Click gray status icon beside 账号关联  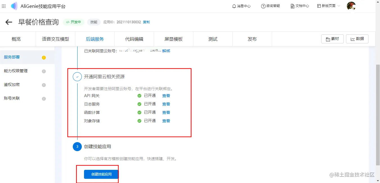tap(44, 99)
